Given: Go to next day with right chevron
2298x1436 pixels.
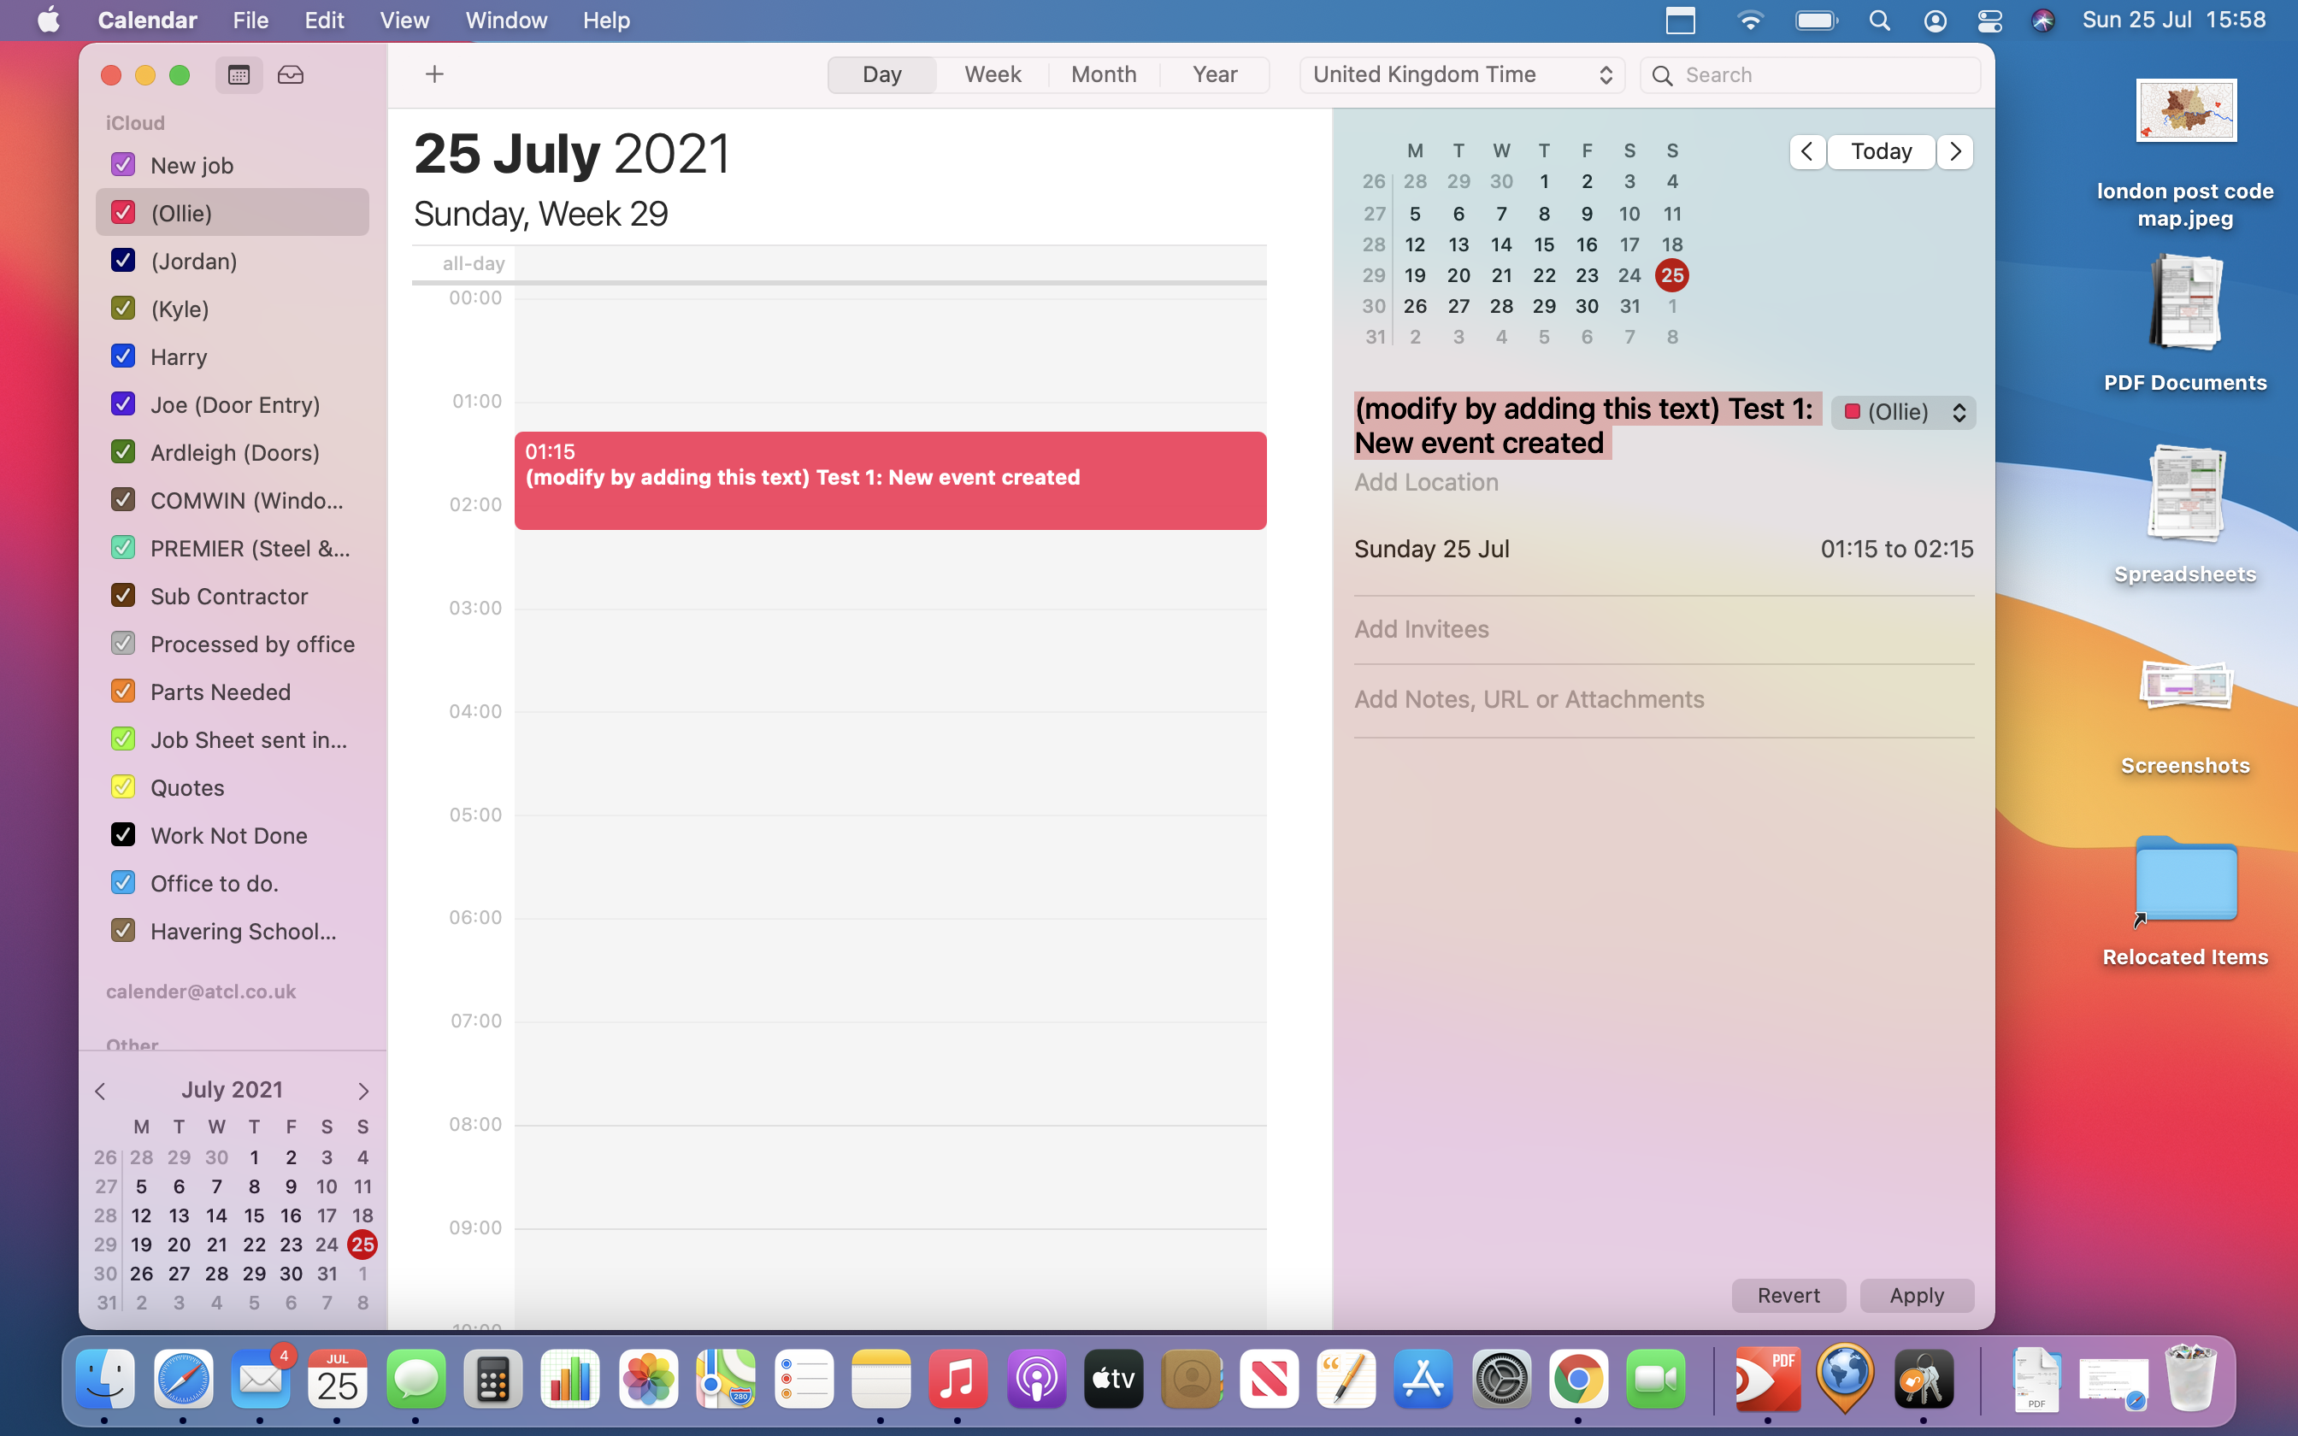Looking at the screenshot, I should [x=1955, y=152].
